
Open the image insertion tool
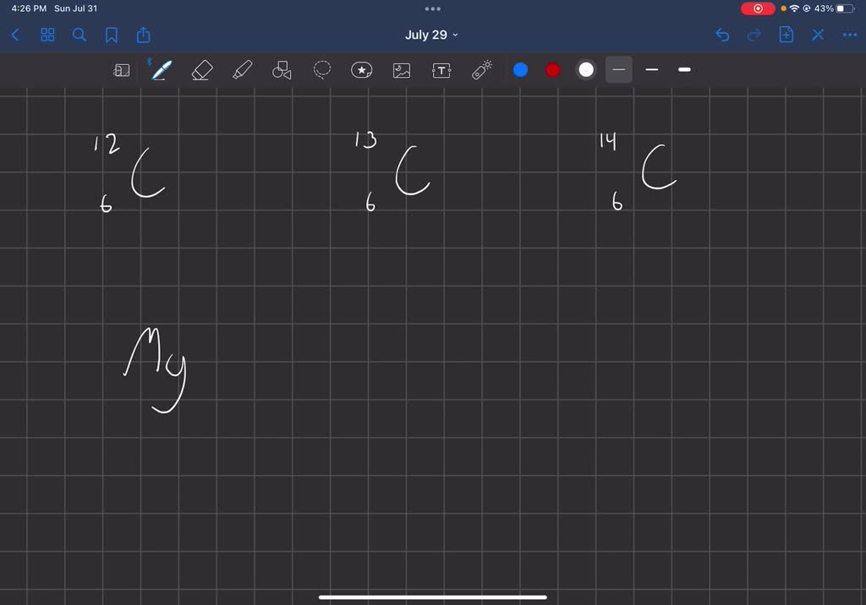[x=401, y=70]
